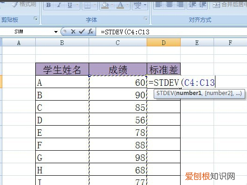
Task: Open Insert Function fx dialog
Action: click(91, 32)
